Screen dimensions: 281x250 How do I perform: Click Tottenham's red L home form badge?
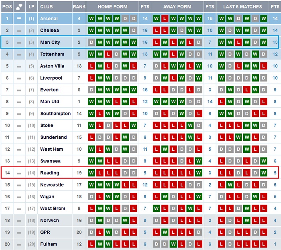click(x=108, y=54)
